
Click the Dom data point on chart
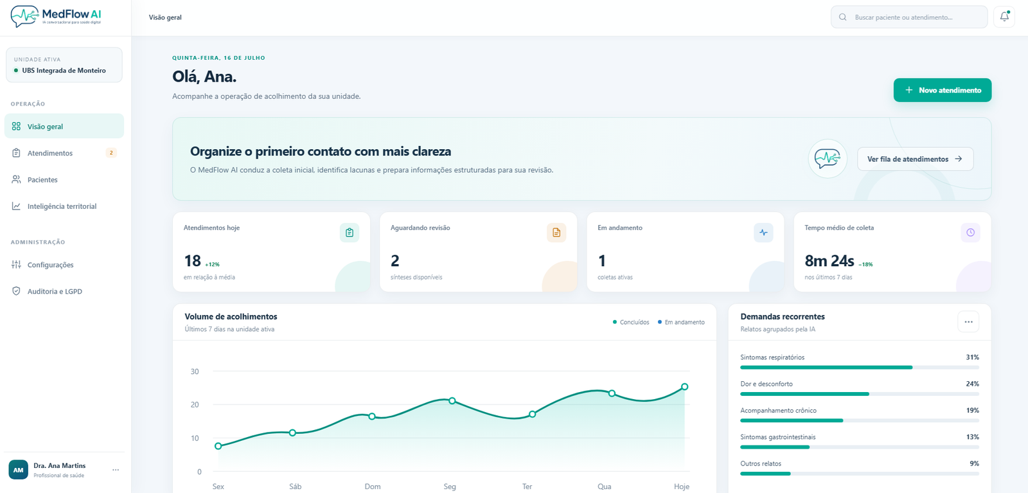pyautogui.click(x=372, y=417)
